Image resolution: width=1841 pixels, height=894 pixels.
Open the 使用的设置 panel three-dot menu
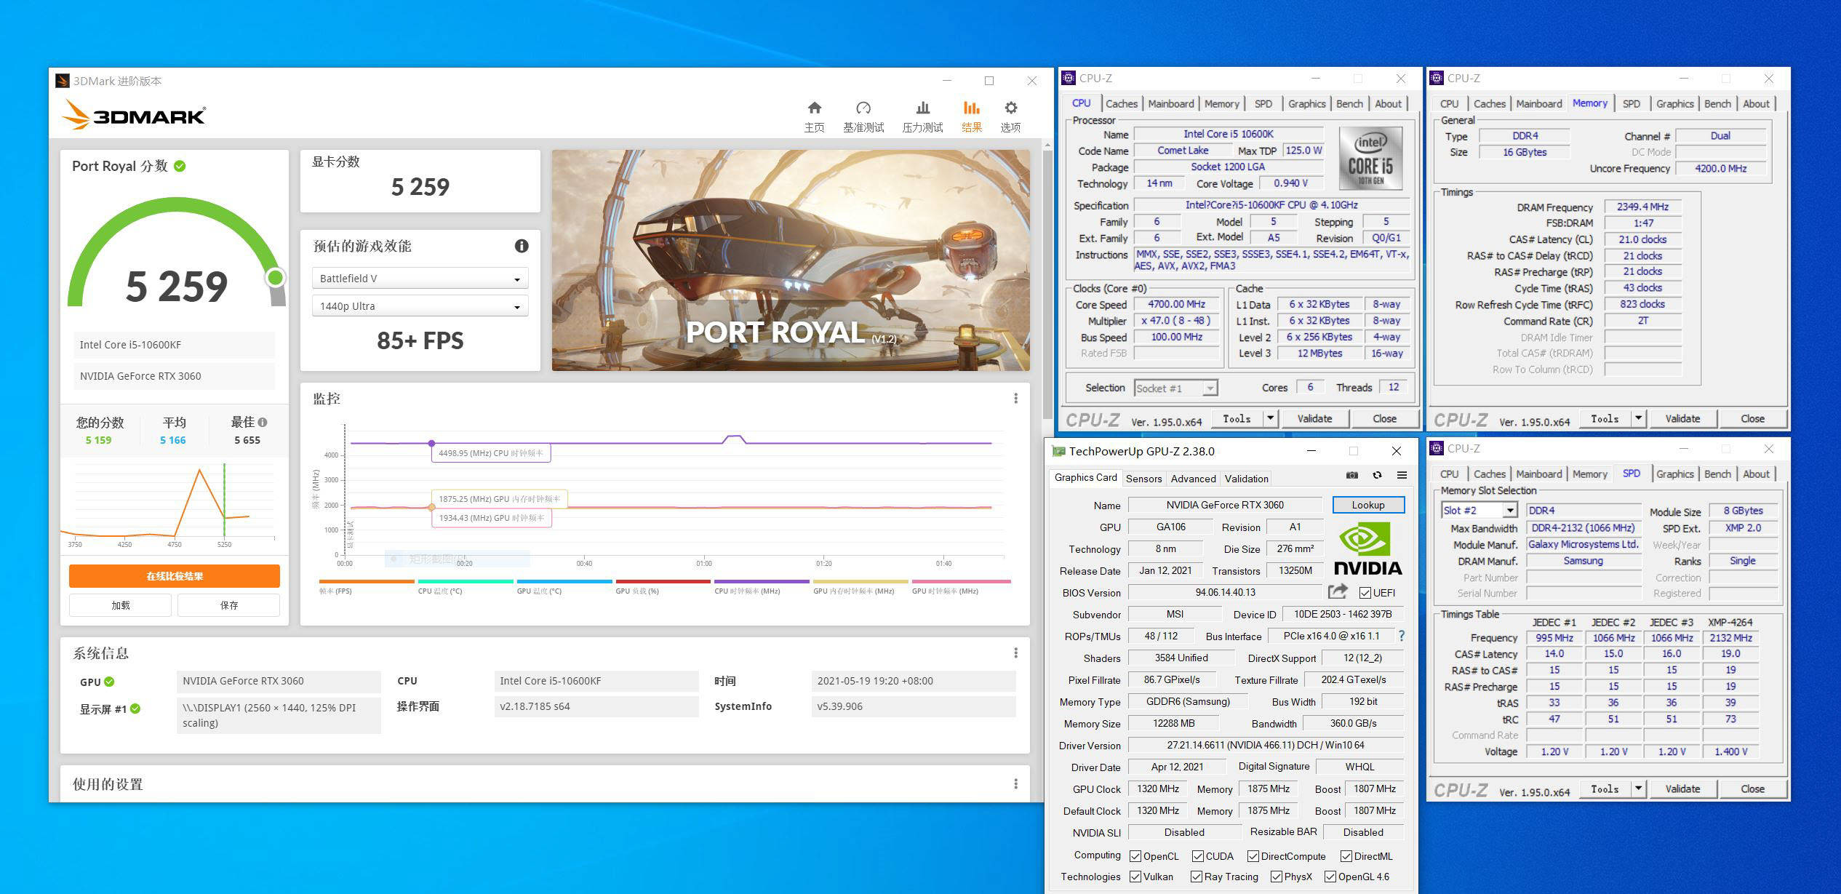(x=1015, y=784)
